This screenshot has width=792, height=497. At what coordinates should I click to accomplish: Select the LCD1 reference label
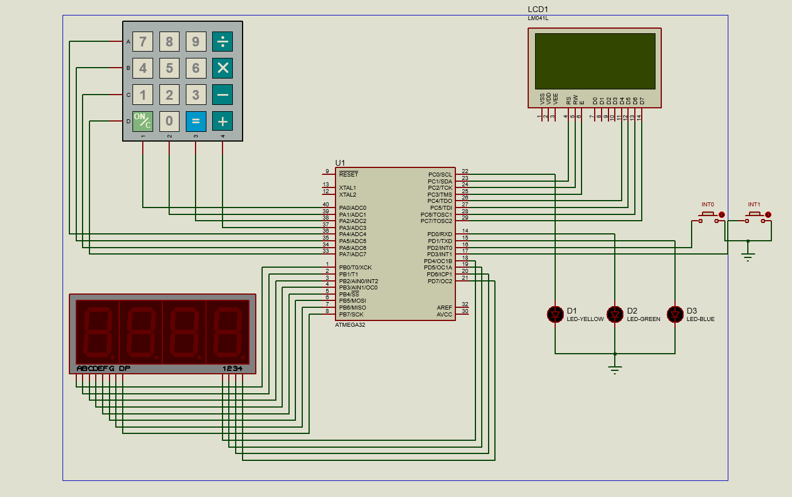point(538,10)
